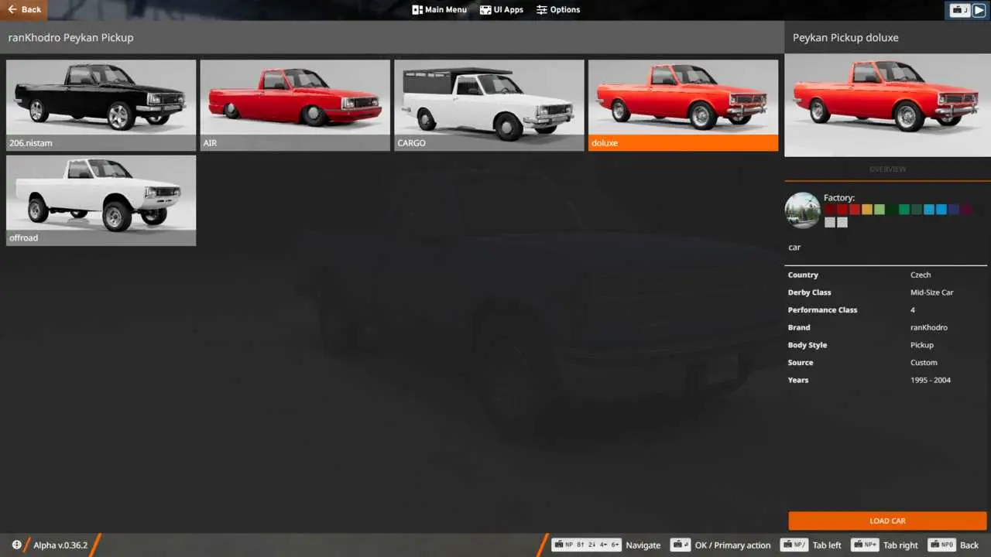Click the Derby Class value Mid-Size Car
The width and height of the screenshot is (991, 557).
coord(932,292)
